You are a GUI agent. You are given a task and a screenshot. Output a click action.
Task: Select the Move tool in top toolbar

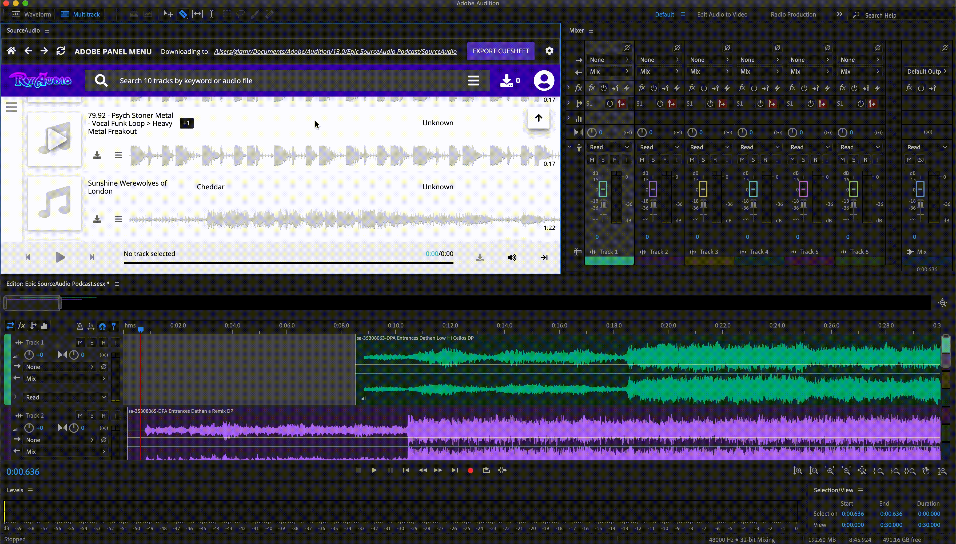[168, 14]
